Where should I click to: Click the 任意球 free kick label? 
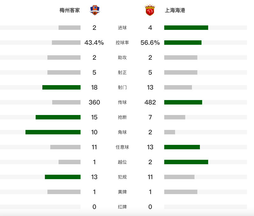tap(122, 147)
